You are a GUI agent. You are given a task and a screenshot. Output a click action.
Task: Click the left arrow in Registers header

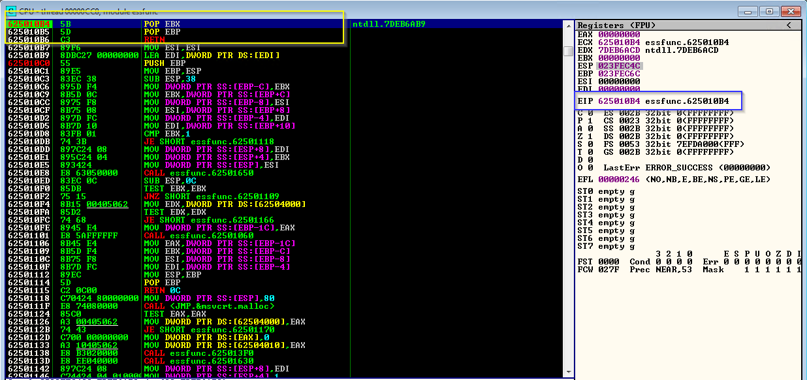(788, 25)
